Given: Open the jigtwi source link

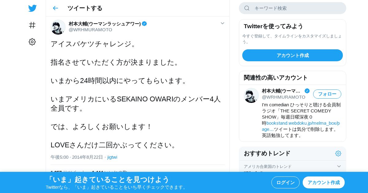Looking at the screenshot, I should tap(112, 157).
